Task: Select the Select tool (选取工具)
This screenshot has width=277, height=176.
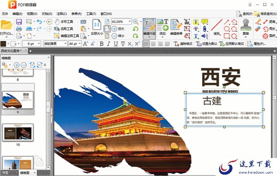Action: (x=64, y=29)
